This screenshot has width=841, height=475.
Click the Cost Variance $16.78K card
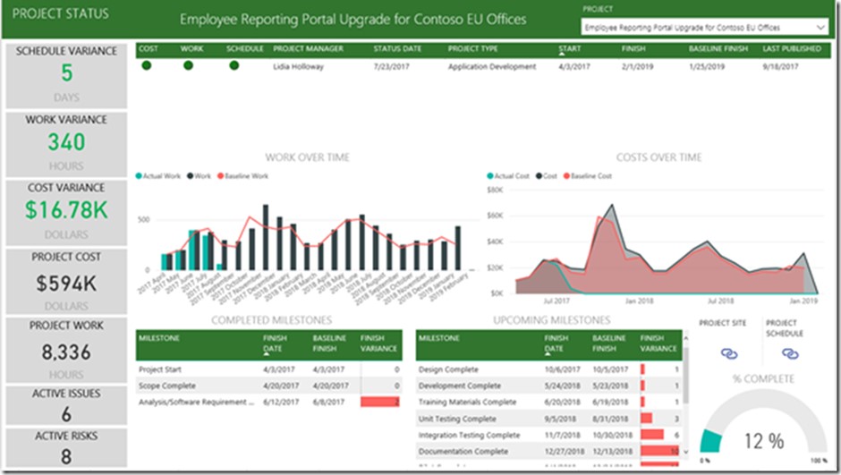(66, 211)
